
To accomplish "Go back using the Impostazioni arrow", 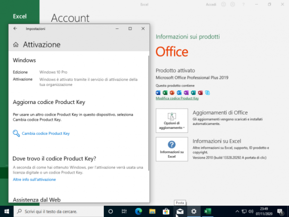I will 15,28.
